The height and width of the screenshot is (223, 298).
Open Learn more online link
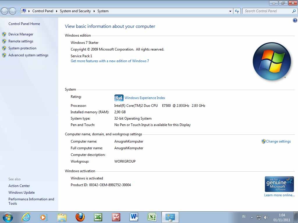coord(279,195)
